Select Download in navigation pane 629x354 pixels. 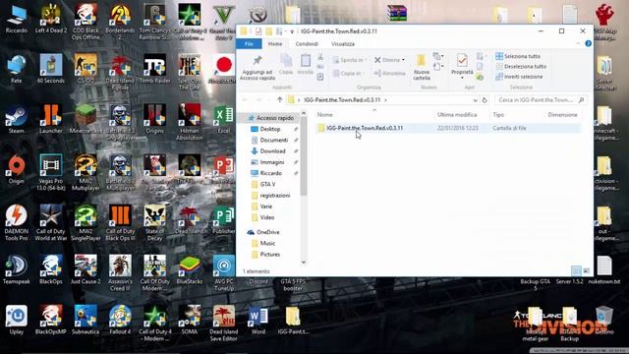click(272, 150)
